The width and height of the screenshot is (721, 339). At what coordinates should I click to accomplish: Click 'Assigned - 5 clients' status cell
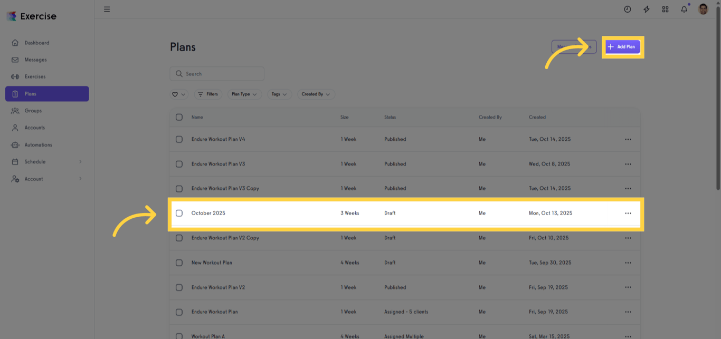(406, 312)
